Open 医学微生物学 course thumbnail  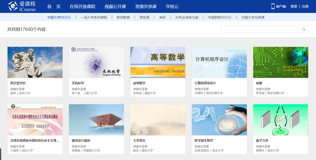click(219, 120)
